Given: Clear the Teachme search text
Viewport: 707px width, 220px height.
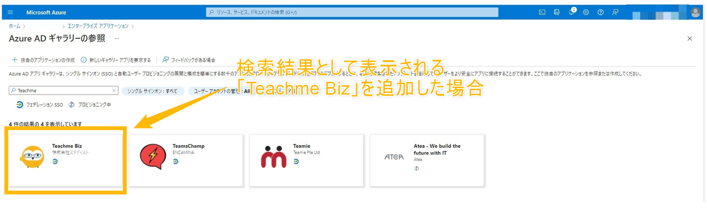Looking at the screenshot, I should [114, 90].
